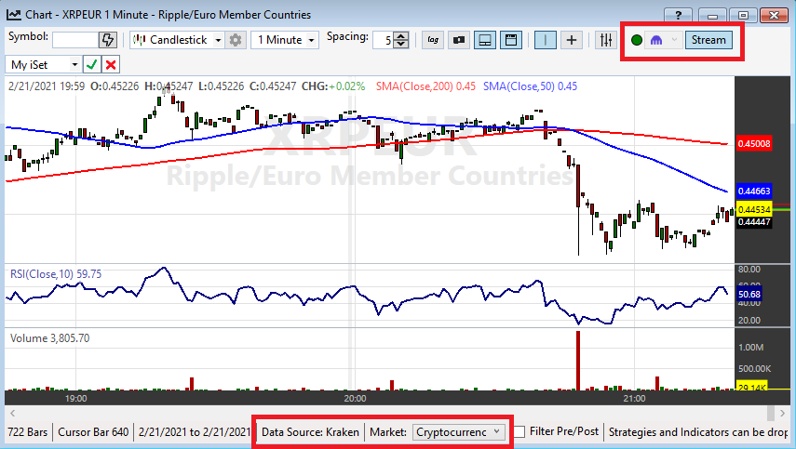Image resolution: width=796 pixels, height=449 pixels.
Task: Click the black 0.44447 price axis label
Action: (754, 221)
